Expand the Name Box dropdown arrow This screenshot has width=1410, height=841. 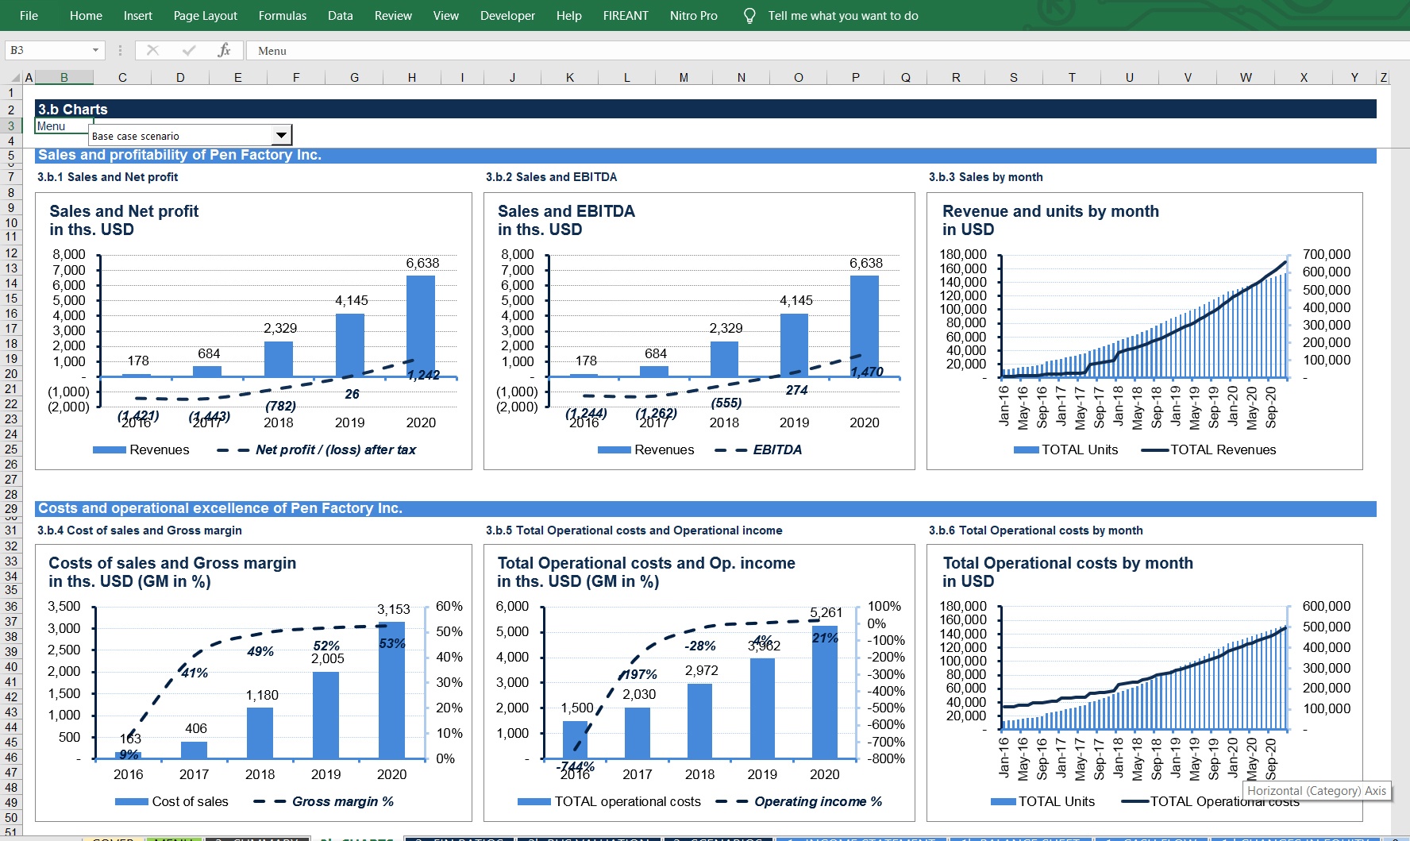pos(95,50)
